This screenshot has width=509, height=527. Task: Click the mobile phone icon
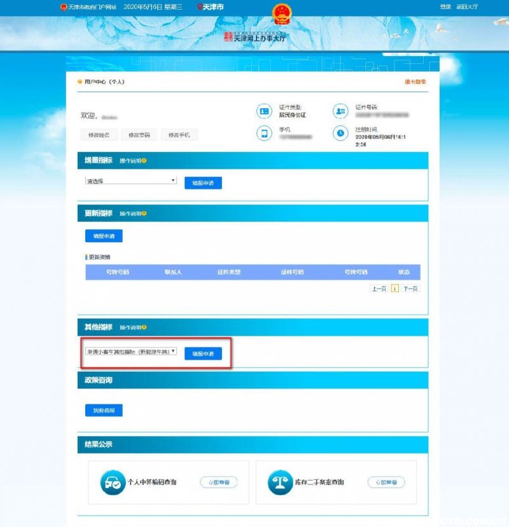click(263, 133)
